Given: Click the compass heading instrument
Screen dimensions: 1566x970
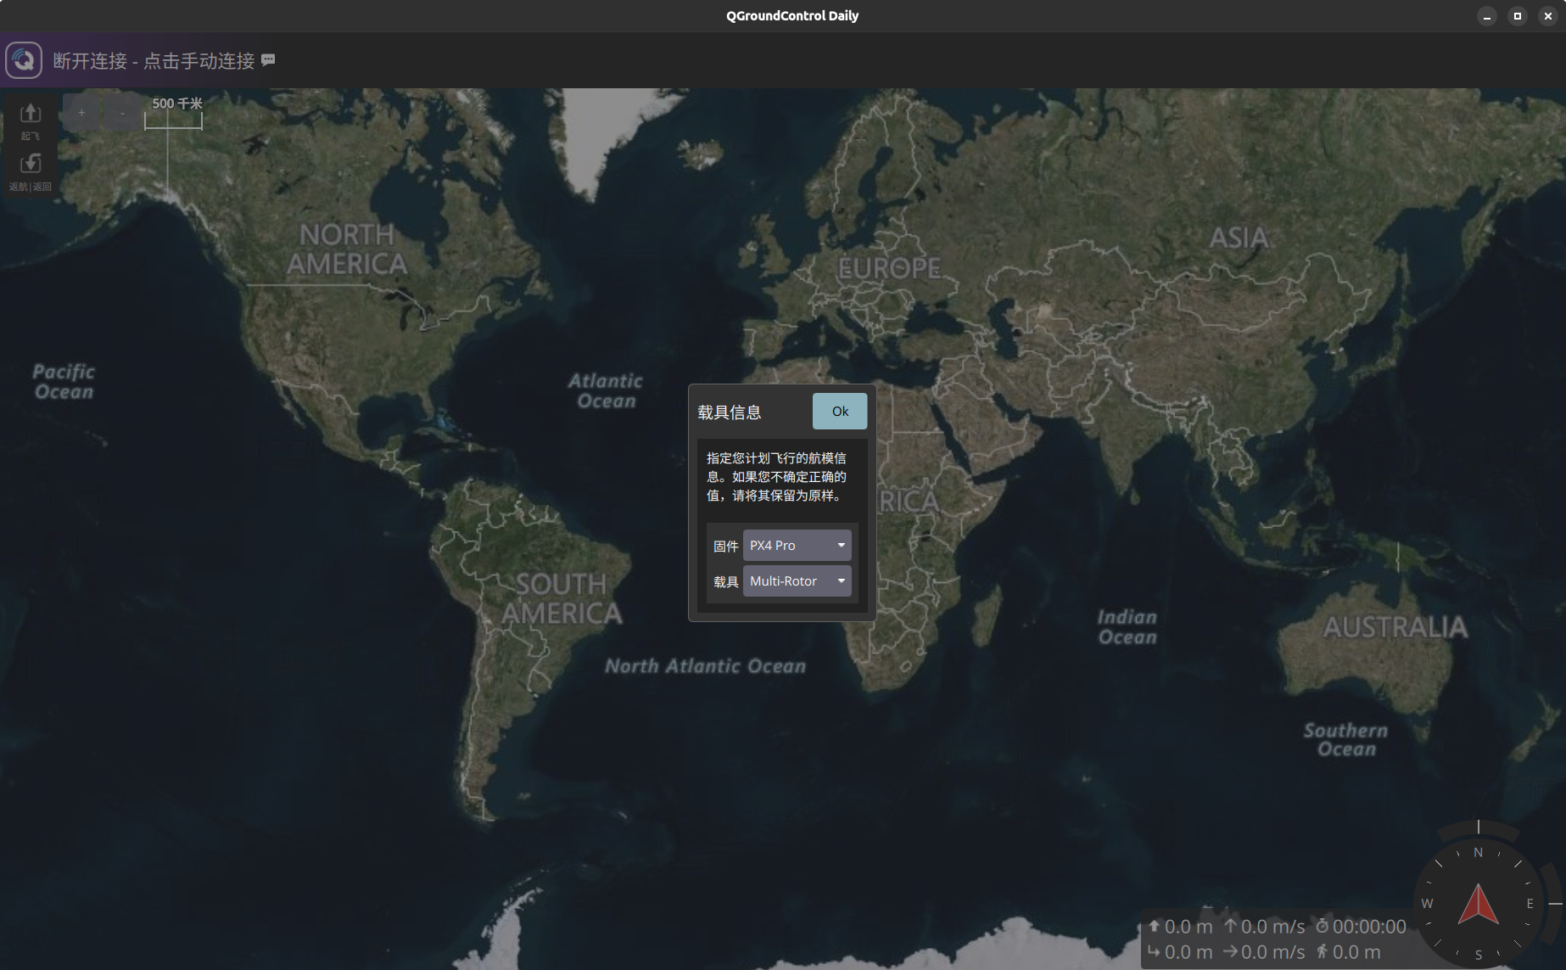Looking at the screenshot, I should click(x=1479, y=904).
